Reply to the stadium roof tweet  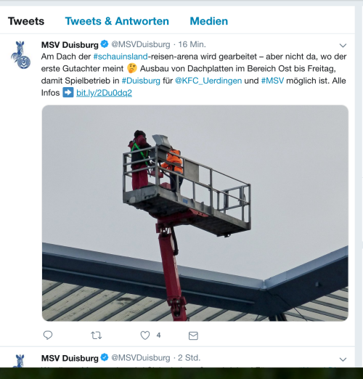[x=48, y=335]
